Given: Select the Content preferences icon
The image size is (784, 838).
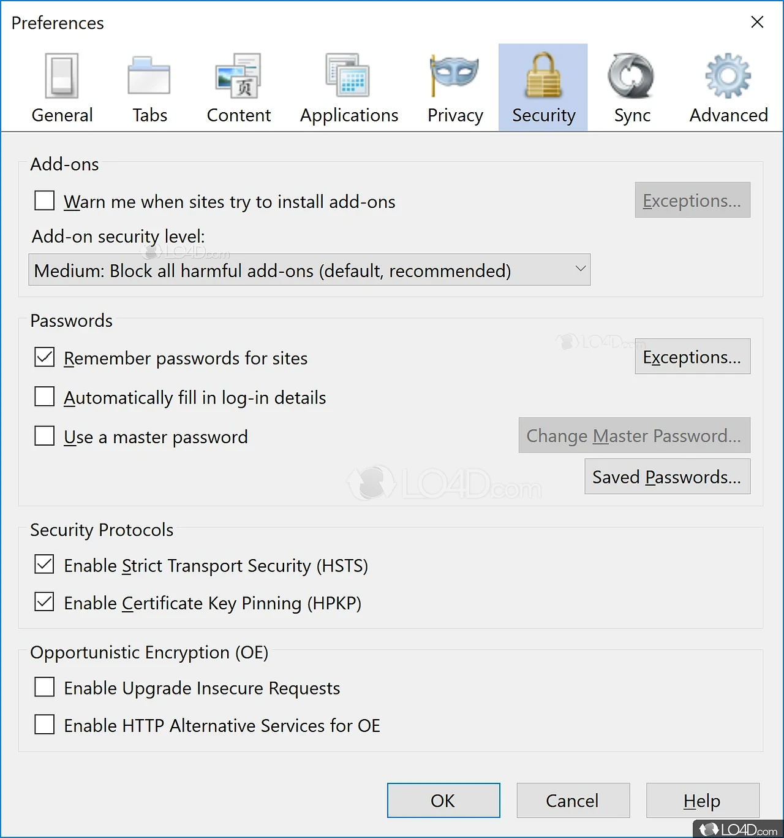Looking at the screenshot, I should (x=238, y=76).
